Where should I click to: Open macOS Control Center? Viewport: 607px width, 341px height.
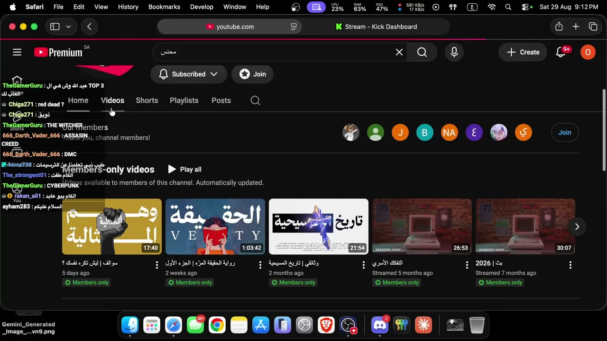tap(525, 7)
